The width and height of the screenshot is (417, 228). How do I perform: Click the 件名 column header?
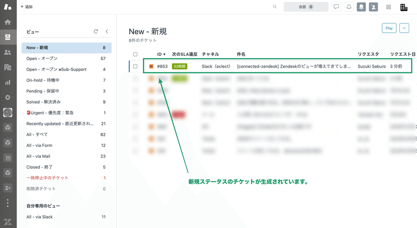pyautogui.click(x=241, y=54)
